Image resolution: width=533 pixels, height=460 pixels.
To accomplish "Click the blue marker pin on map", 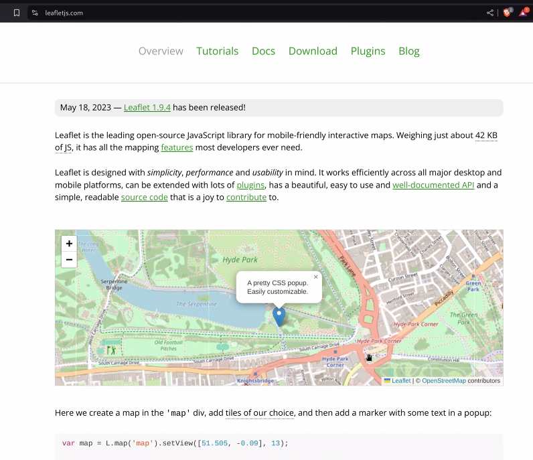I will tap(279, 317).
